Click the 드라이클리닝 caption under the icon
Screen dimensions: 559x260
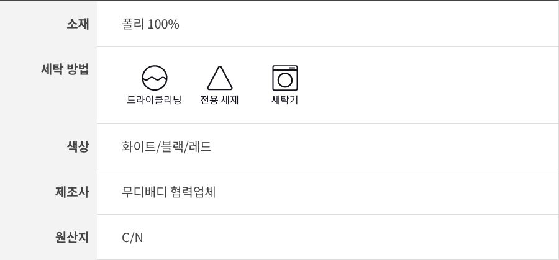154,100
